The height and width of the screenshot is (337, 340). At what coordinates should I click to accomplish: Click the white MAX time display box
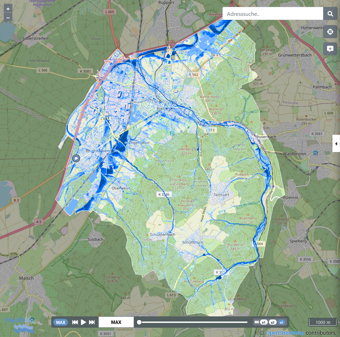click(116, 322)
